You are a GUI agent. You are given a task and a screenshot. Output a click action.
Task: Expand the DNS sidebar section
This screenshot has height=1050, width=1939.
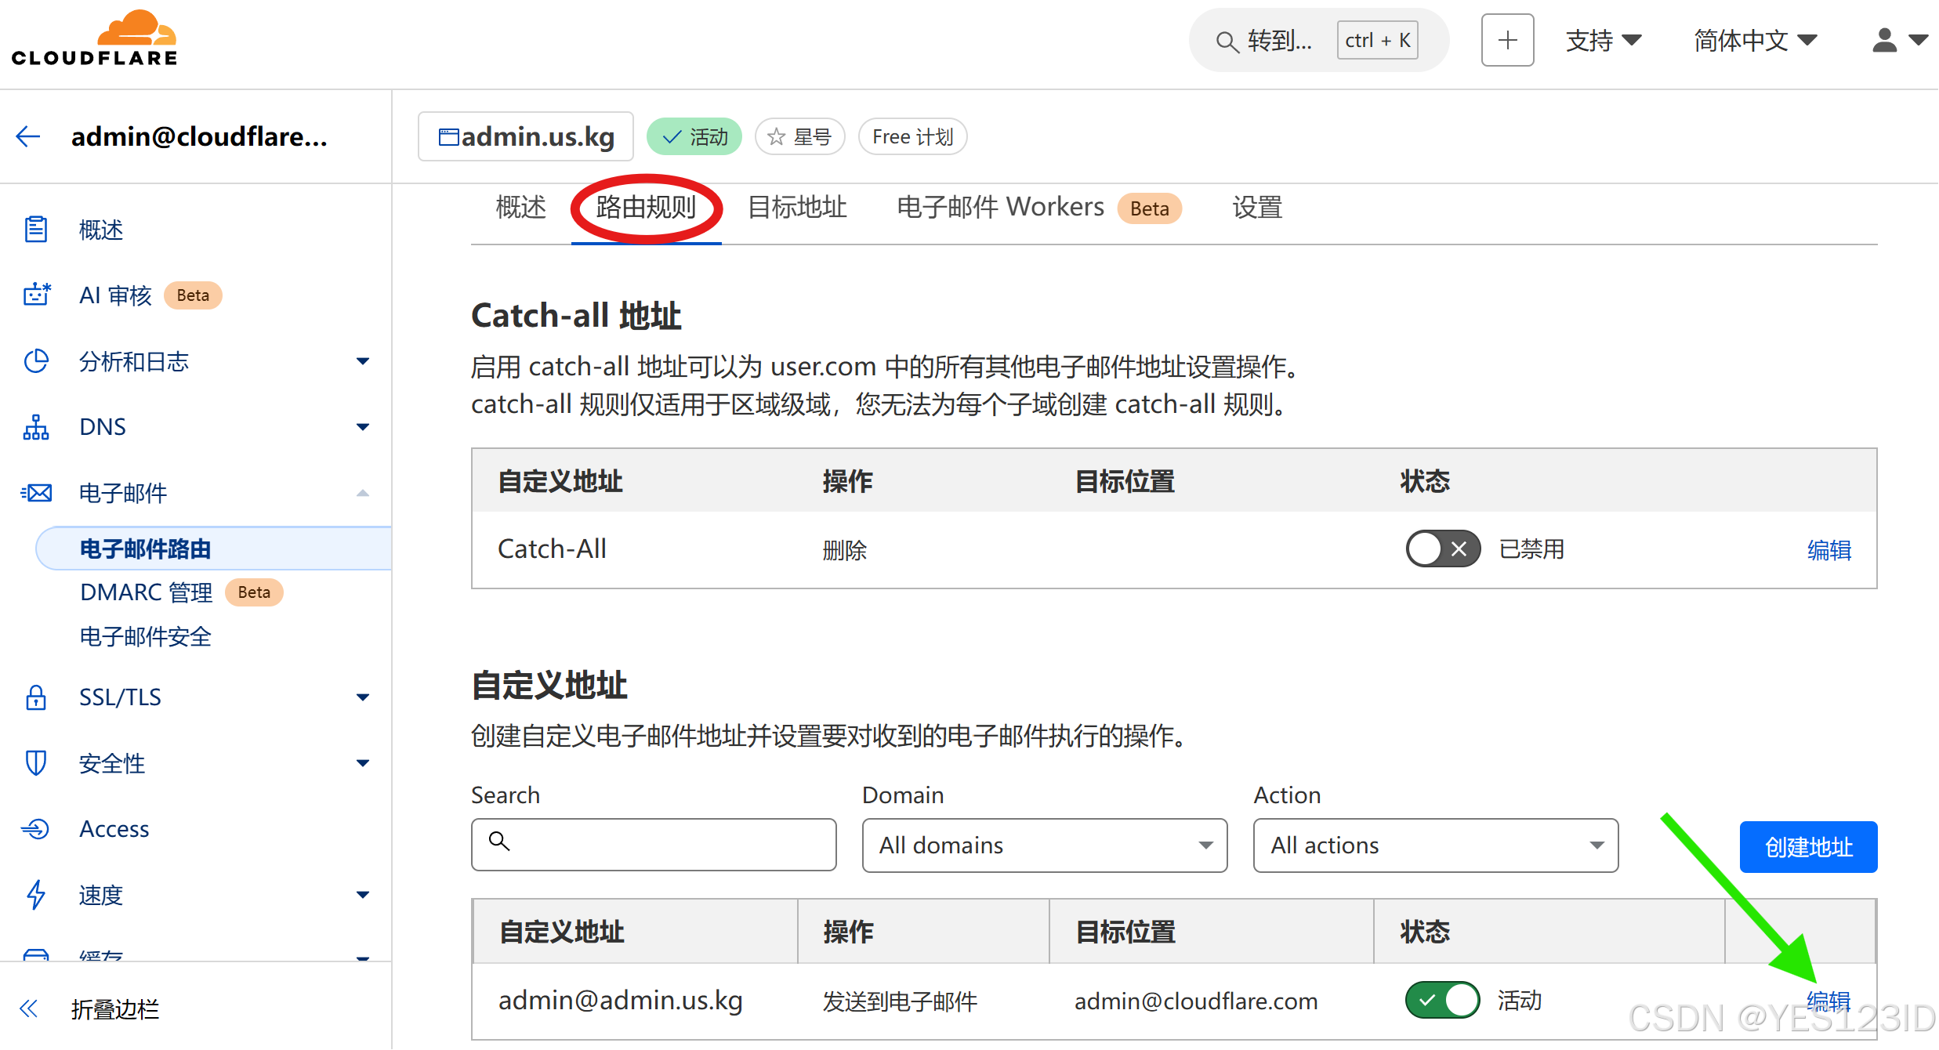pos(362,427)
